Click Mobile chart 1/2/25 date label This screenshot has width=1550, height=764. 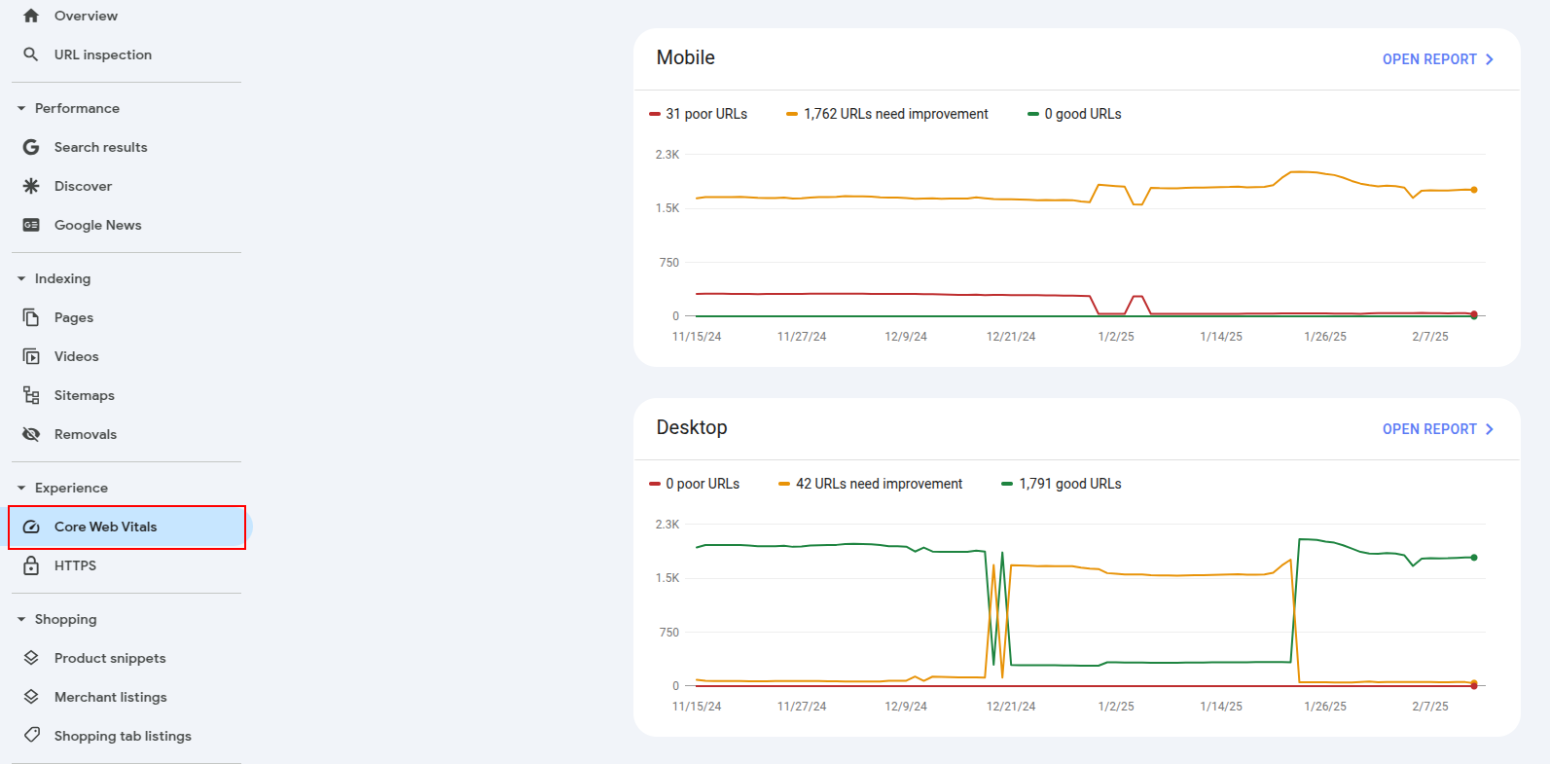pyautogui.click(x=1116, y=337)
